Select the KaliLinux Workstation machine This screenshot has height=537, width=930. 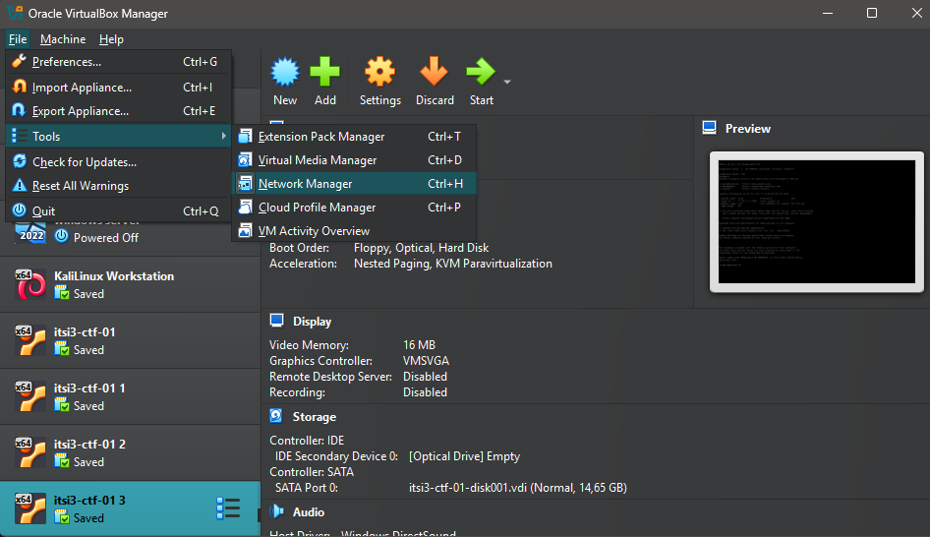(130, 284)
